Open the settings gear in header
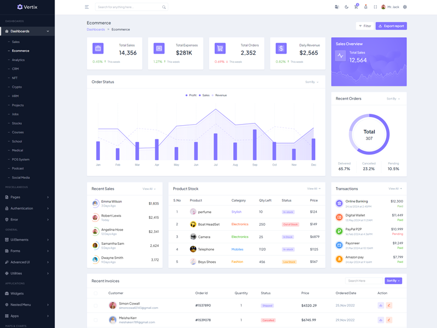The image size is (437, 328). 405,7
